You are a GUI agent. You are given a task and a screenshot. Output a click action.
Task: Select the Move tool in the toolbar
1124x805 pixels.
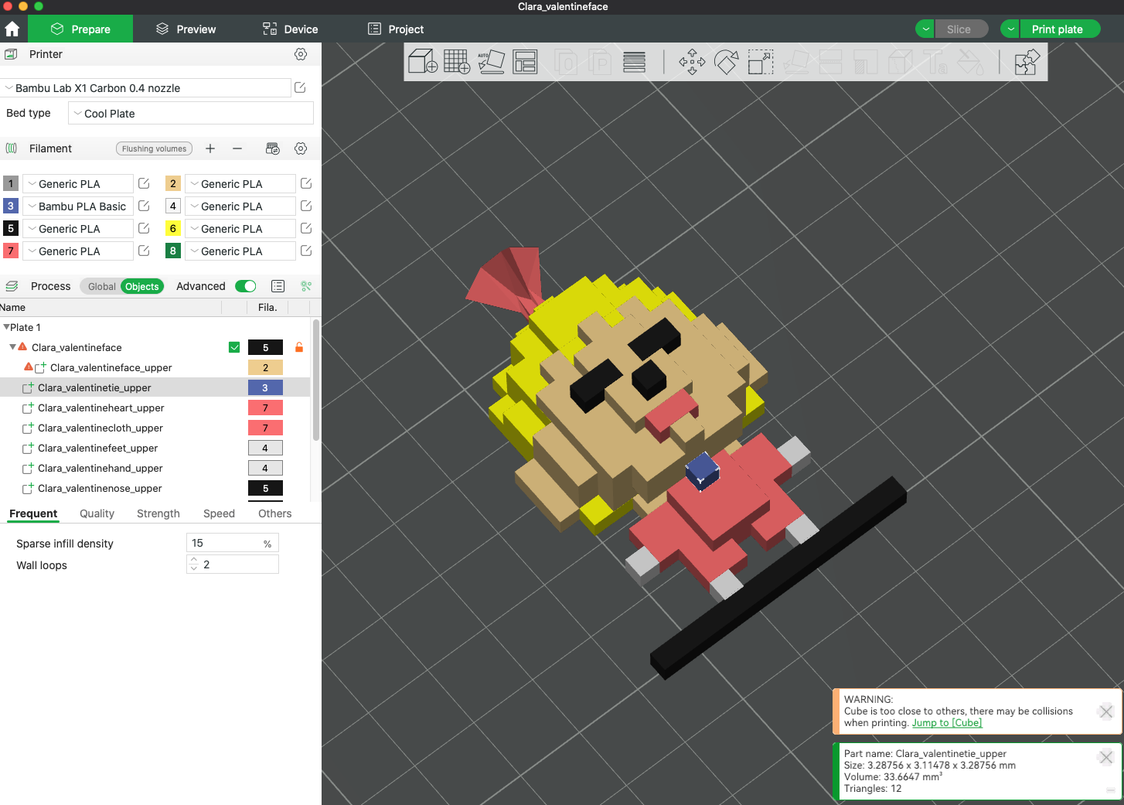(692, 62)
